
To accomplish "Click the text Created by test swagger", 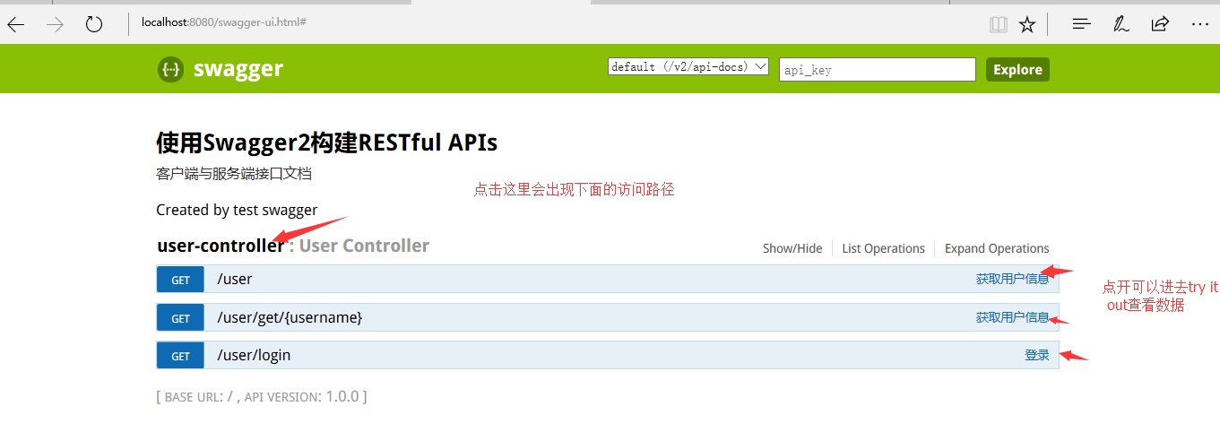I will tap(237, 210).
